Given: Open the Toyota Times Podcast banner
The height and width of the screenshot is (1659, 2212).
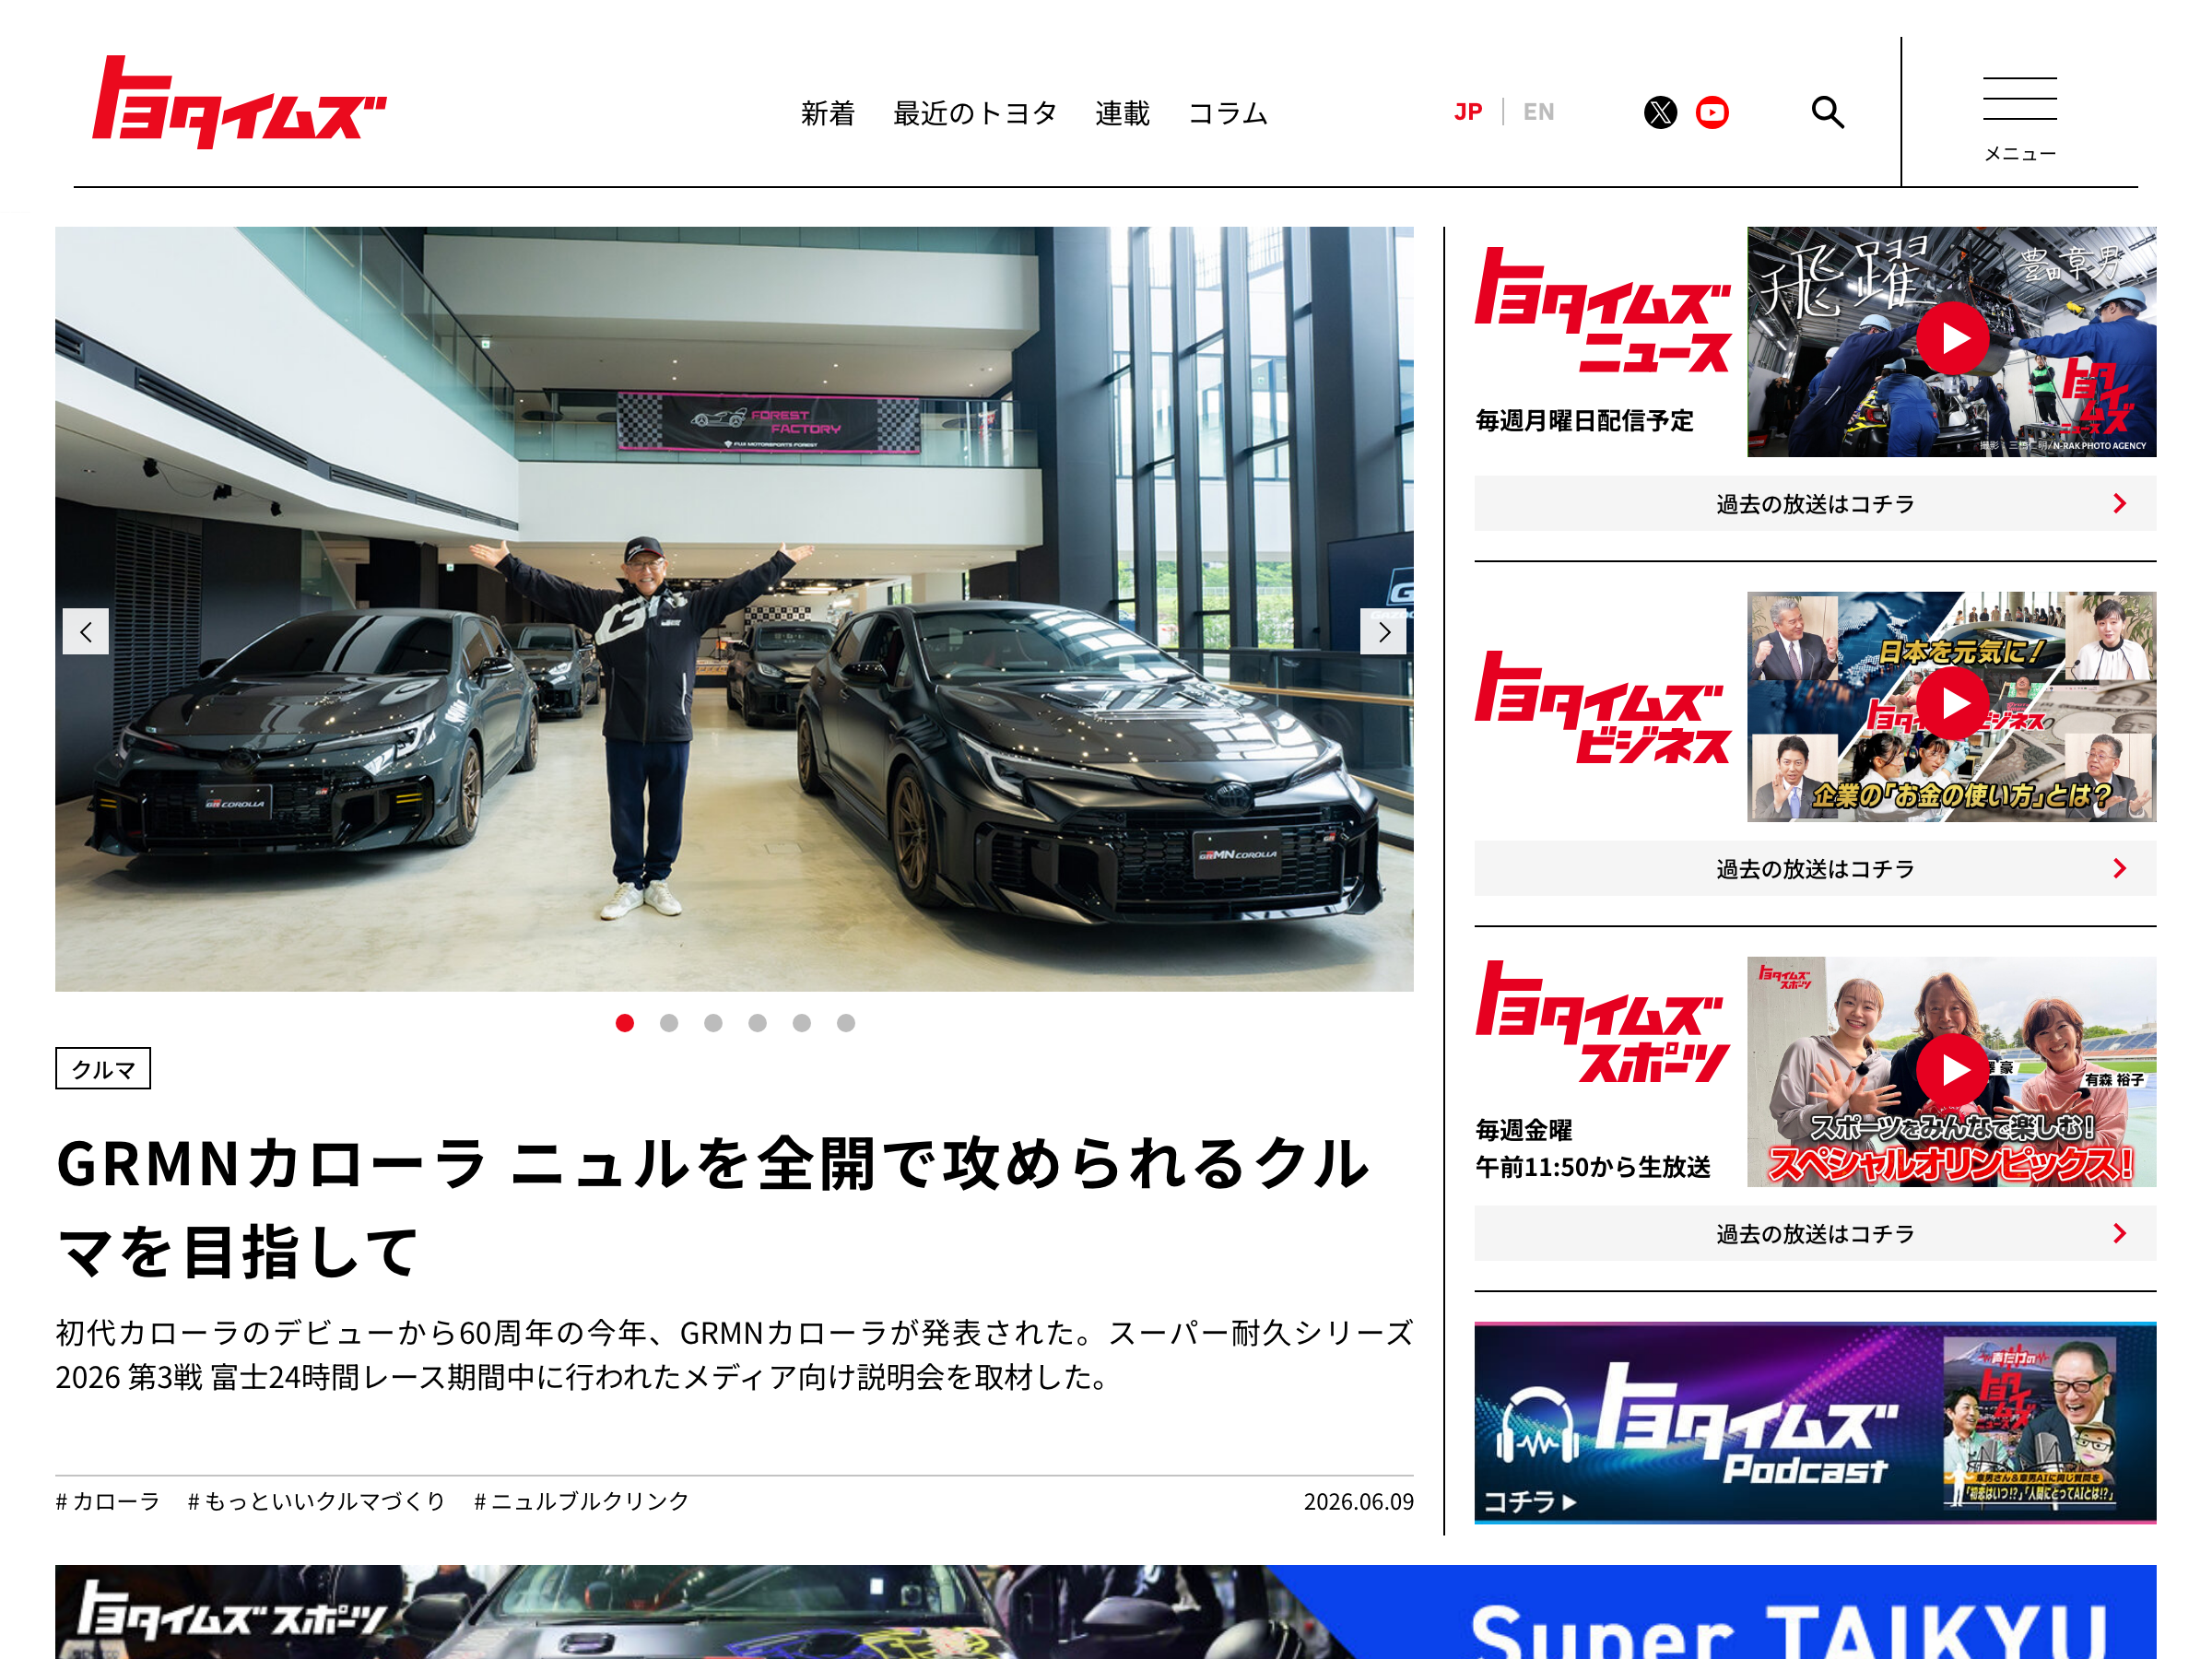Looking at the screenshot, I should [1815, 1423].
